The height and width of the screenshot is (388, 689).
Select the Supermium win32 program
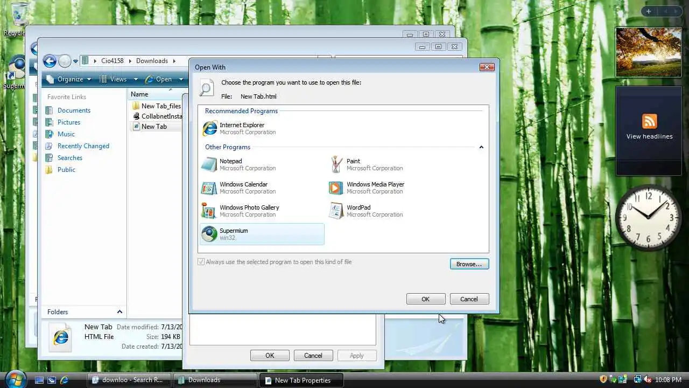click(x=262, y=234)
